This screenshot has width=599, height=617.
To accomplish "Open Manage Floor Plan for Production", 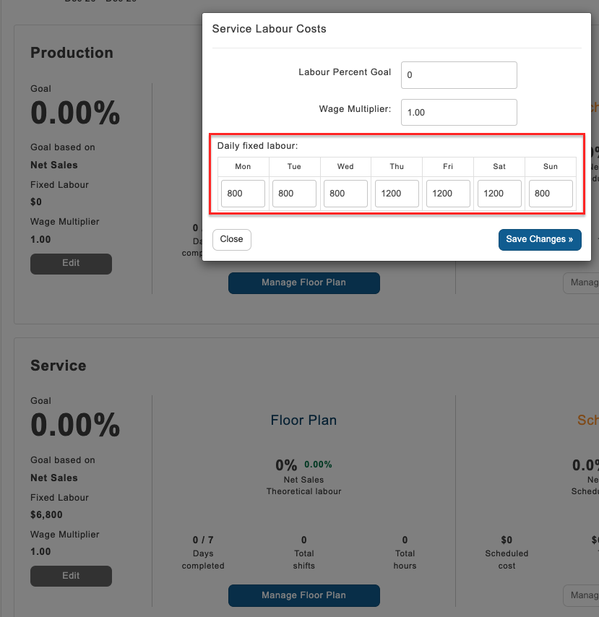I will coord(303,283).
